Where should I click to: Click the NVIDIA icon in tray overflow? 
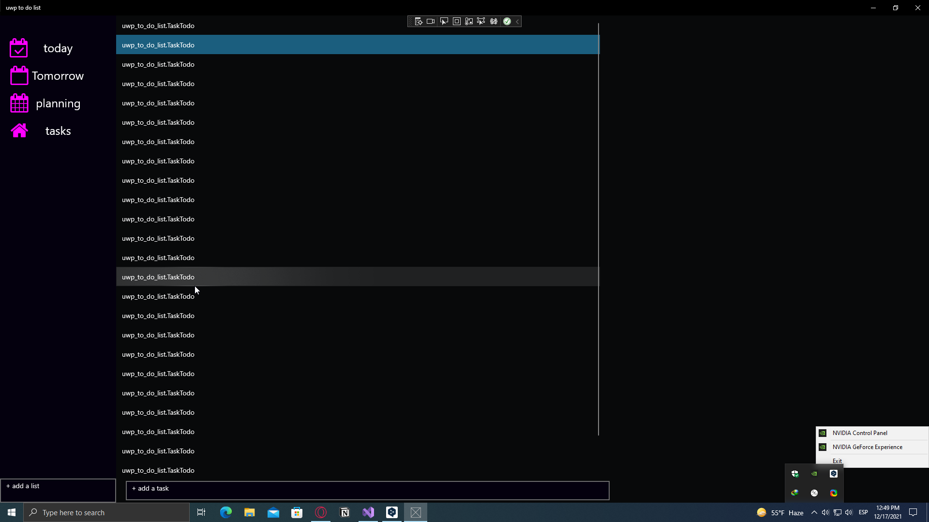click(x=814, y=474)
